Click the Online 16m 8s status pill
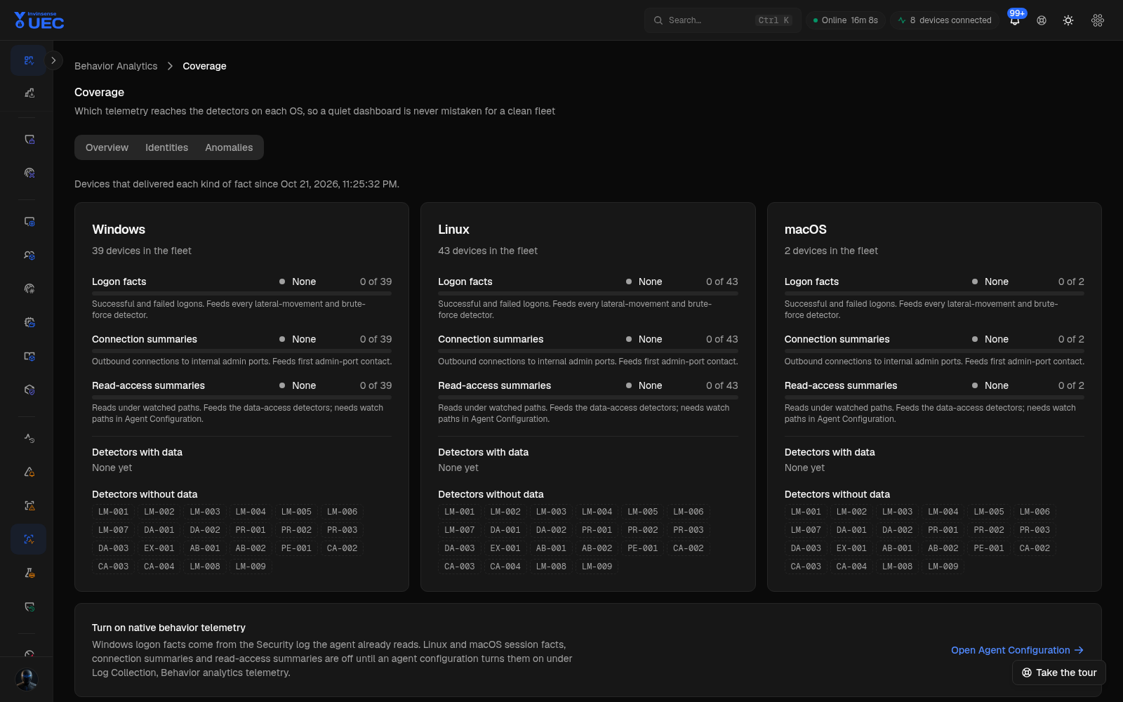 pyautogui.click(x=845, y=20)
